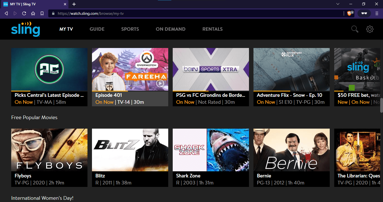Go to ON DEMAND tab
Viewport: 383px width, 202px height.
[x=170, y=29]
